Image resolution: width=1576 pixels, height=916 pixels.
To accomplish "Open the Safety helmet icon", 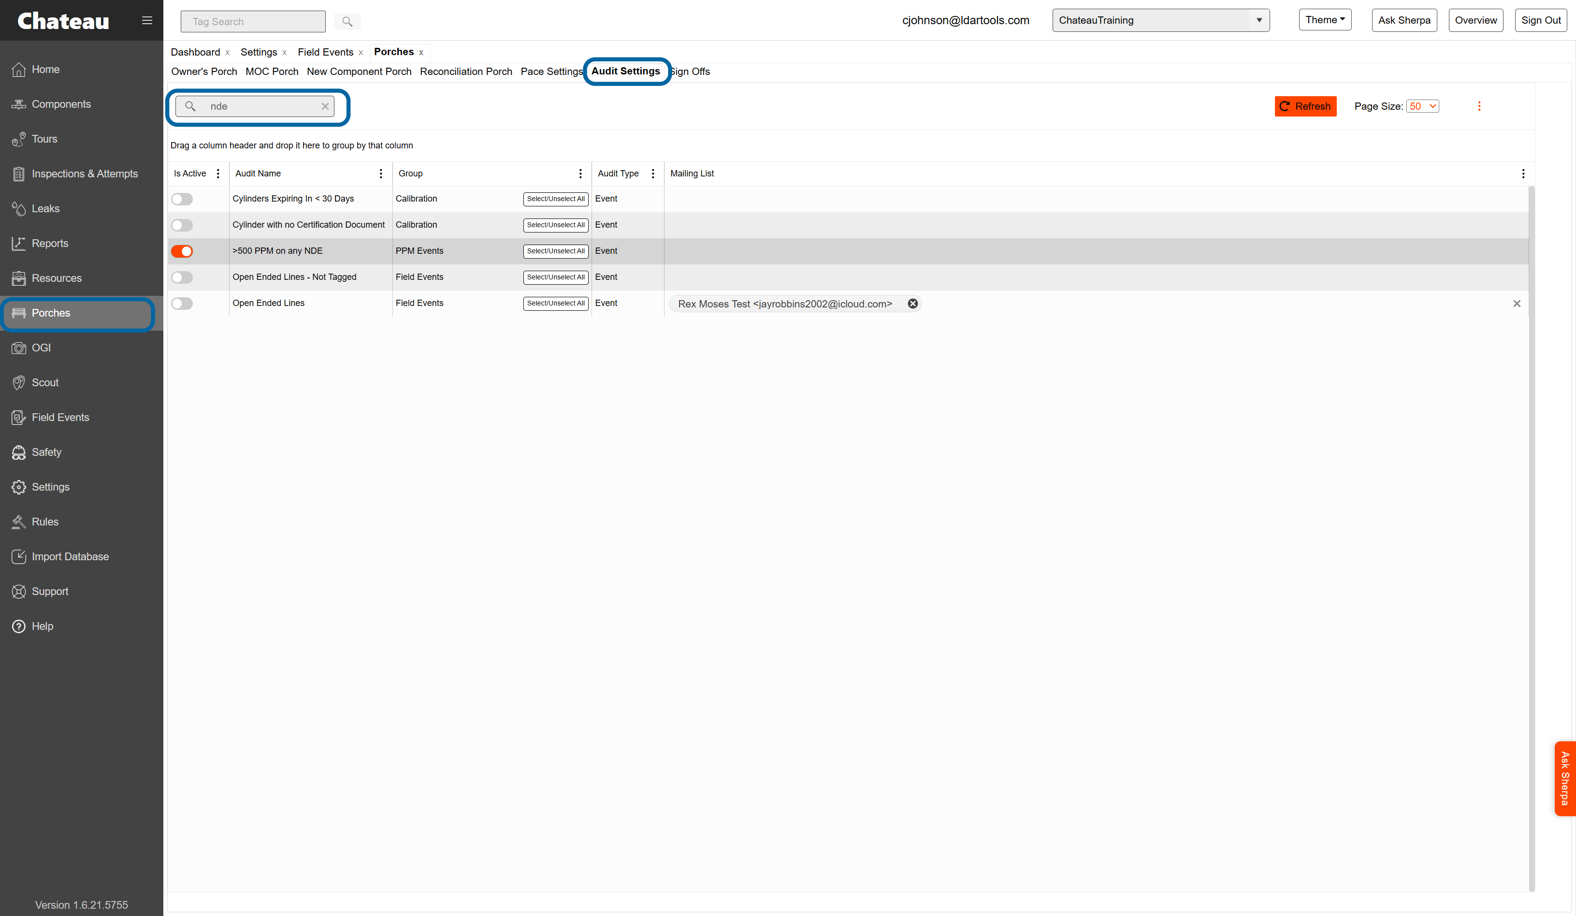I will point(19,452).
